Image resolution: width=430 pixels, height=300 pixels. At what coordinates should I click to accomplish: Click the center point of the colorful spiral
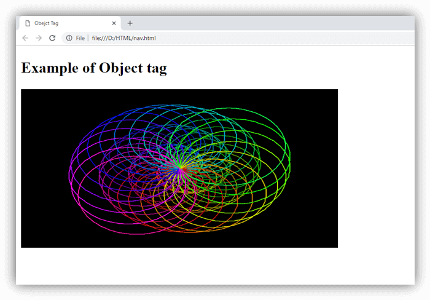(179, 169)
